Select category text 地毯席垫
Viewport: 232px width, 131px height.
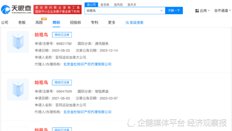click(x=102, y=91)
